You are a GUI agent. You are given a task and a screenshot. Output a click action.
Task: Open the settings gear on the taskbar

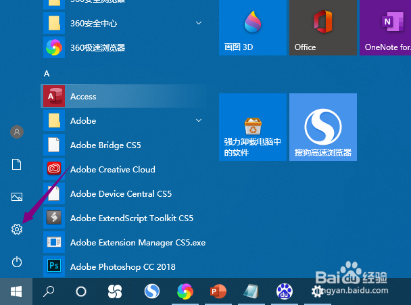pyautogui.click(x=318, y=291)
